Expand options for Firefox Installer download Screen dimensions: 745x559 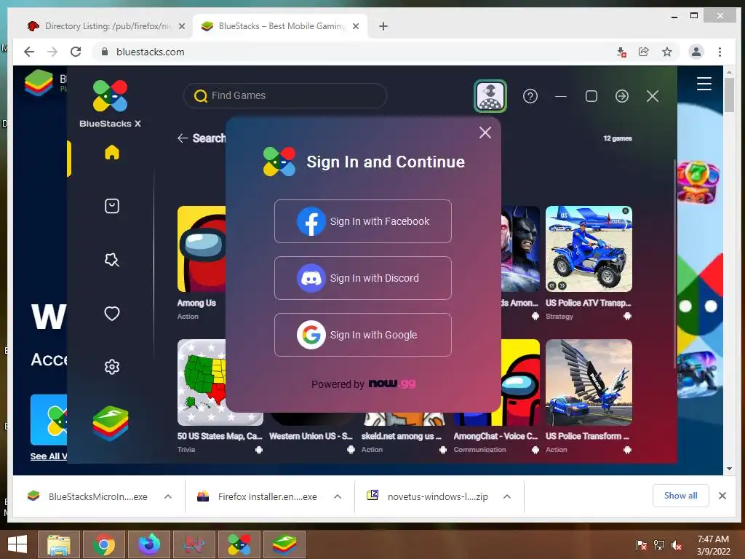click(338, 496)
